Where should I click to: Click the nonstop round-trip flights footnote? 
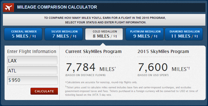tap(101, 82)
